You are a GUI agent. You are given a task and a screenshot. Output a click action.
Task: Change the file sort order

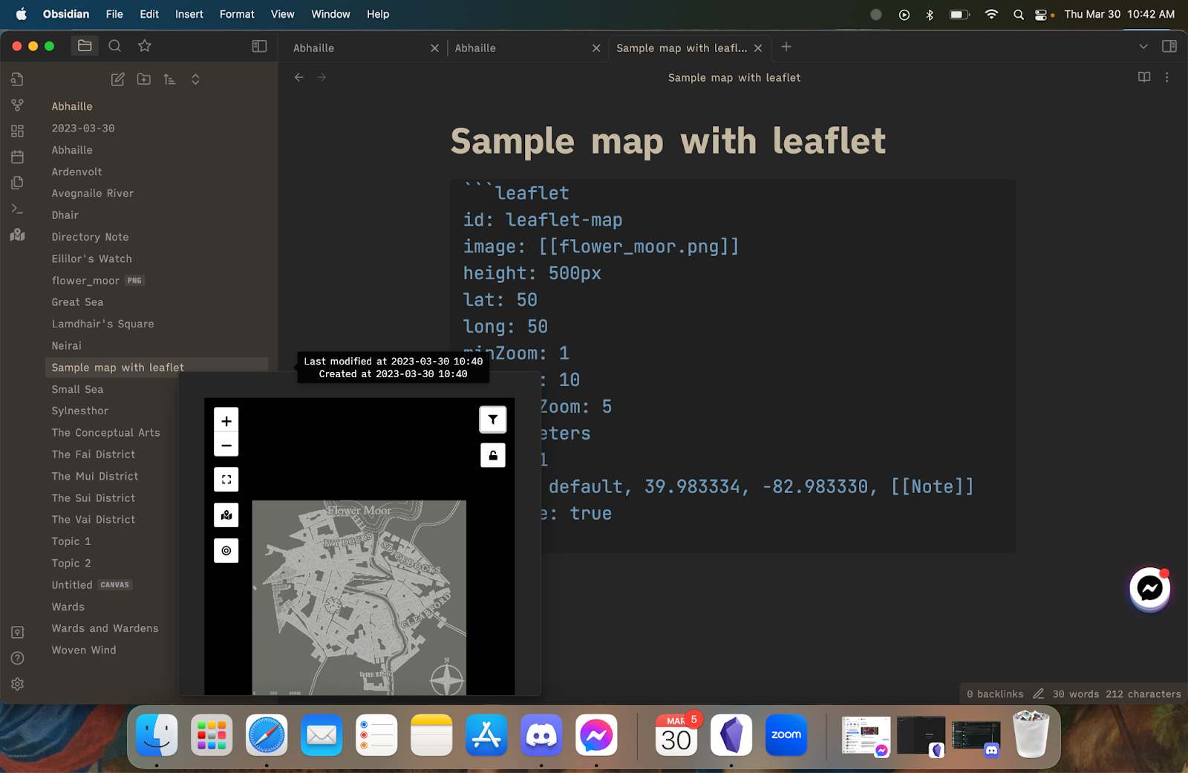pyautogui.click(x=170, y=79)
